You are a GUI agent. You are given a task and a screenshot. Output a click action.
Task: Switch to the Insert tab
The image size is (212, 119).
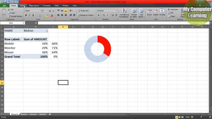[x=23, y=6]
